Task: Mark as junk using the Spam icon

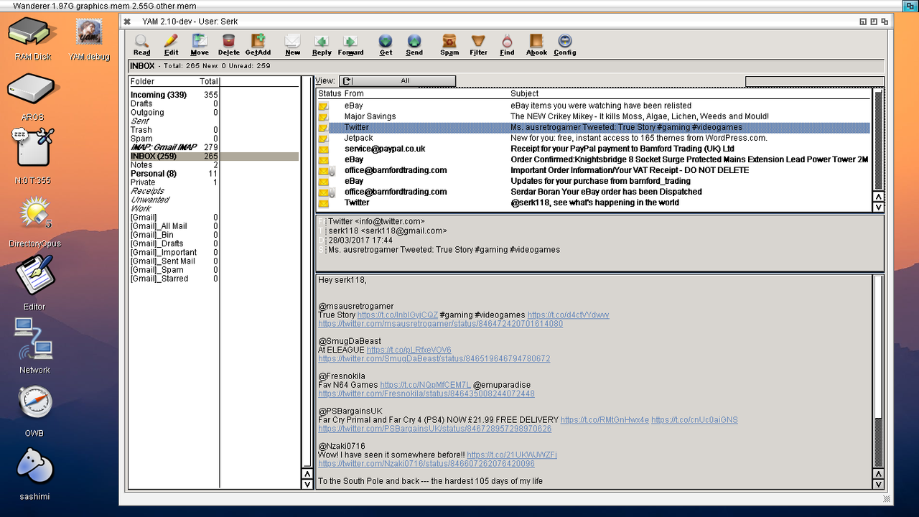Action: pos(449,45)
